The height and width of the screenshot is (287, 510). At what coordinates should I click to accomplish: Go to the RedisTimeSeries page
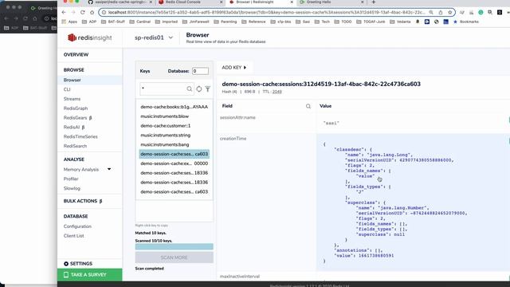tap(80, 136)
